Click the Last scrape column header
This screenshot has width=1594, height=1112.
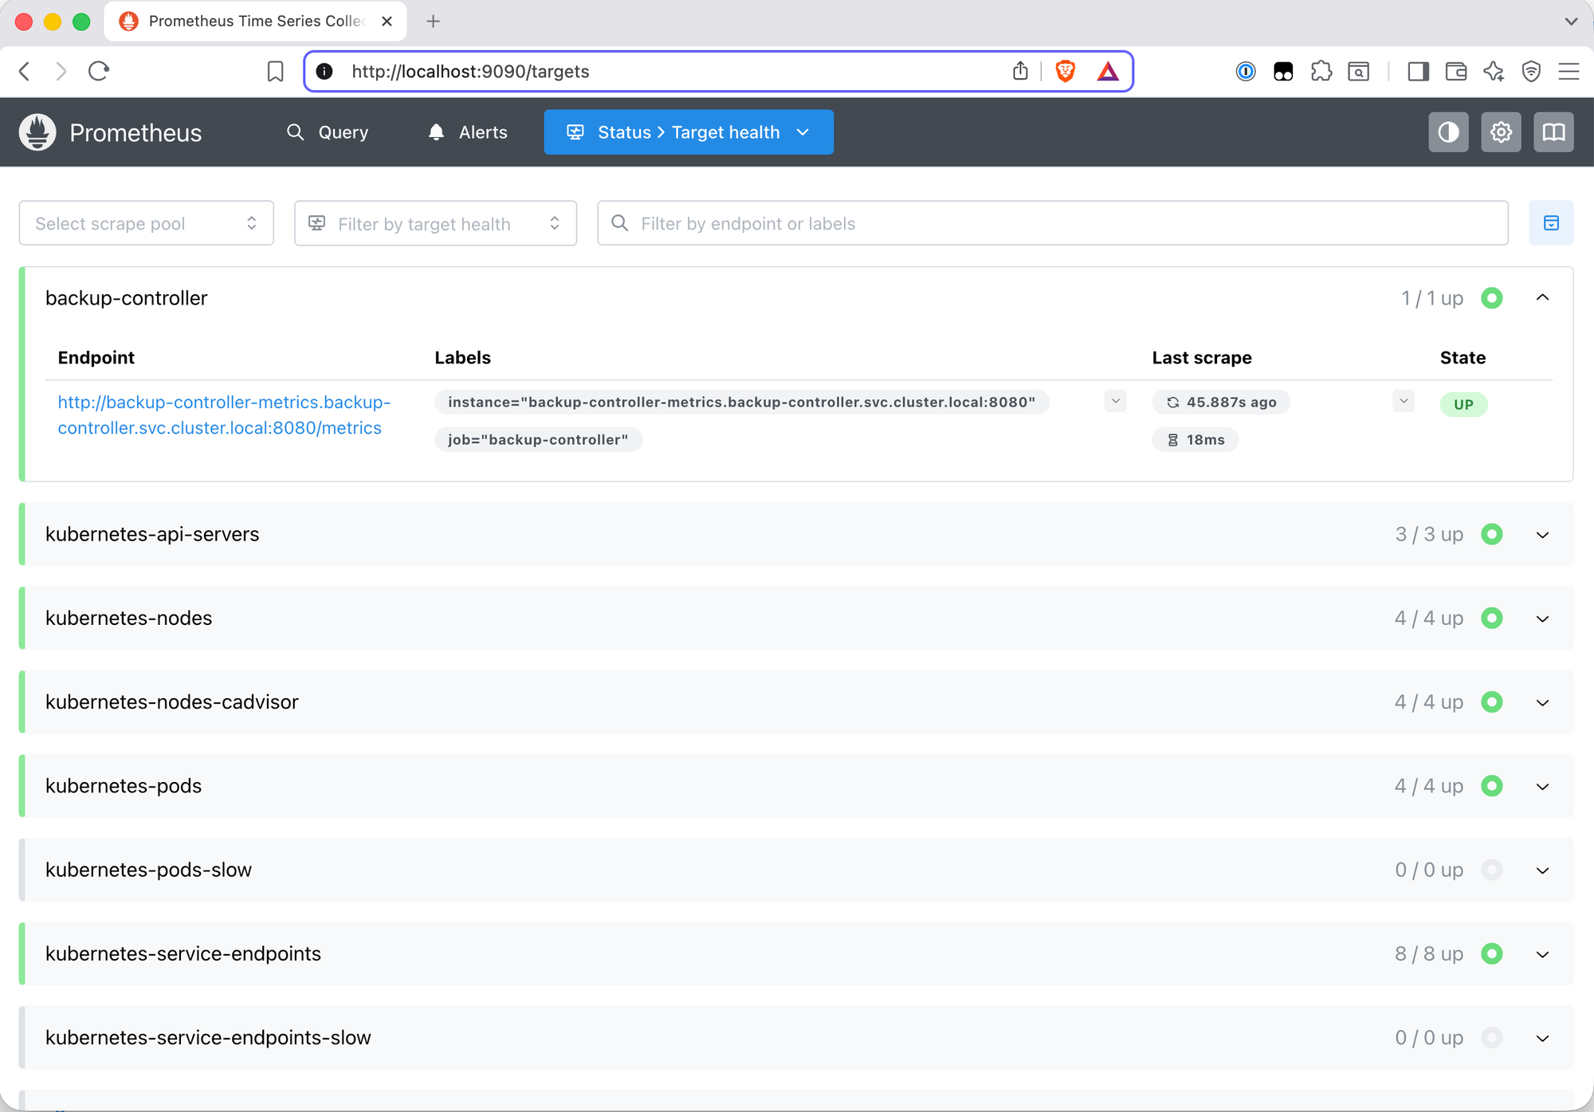click(1202, 357)
